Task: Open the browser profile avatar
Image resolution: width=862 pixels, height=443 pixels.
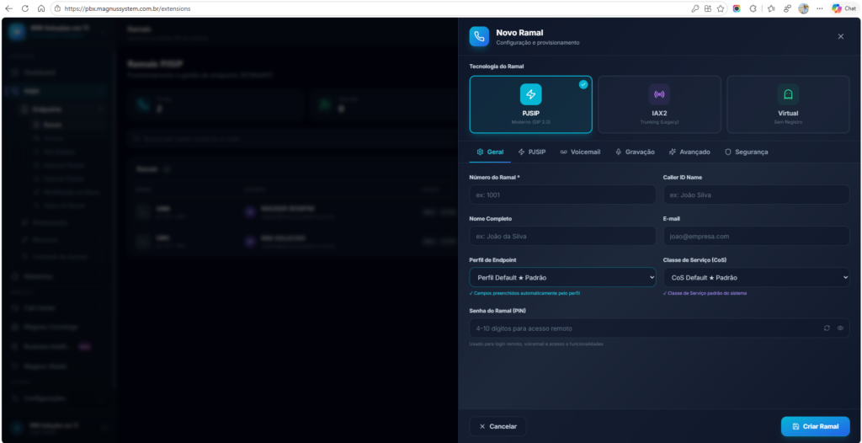Action: tap(804, 8)
